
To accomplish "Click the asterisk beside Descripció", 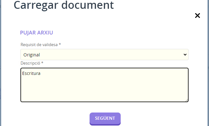I will [42, 63].
